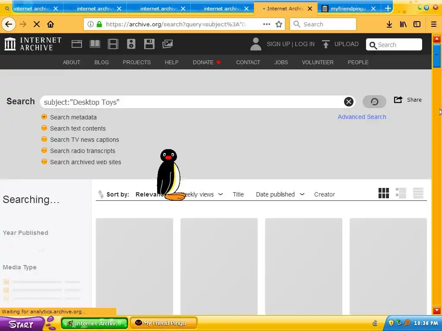Open the JOBS menu item
This screenshot has width=442, height=331.
point(281,62)
